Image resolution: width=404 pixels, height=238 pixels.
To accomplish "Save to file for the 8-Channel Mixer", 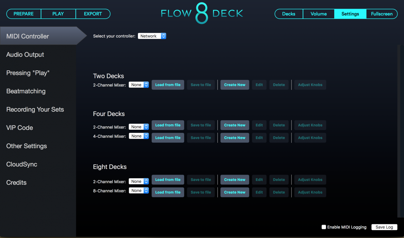I will pyautogui.click(x=201, y=192).
